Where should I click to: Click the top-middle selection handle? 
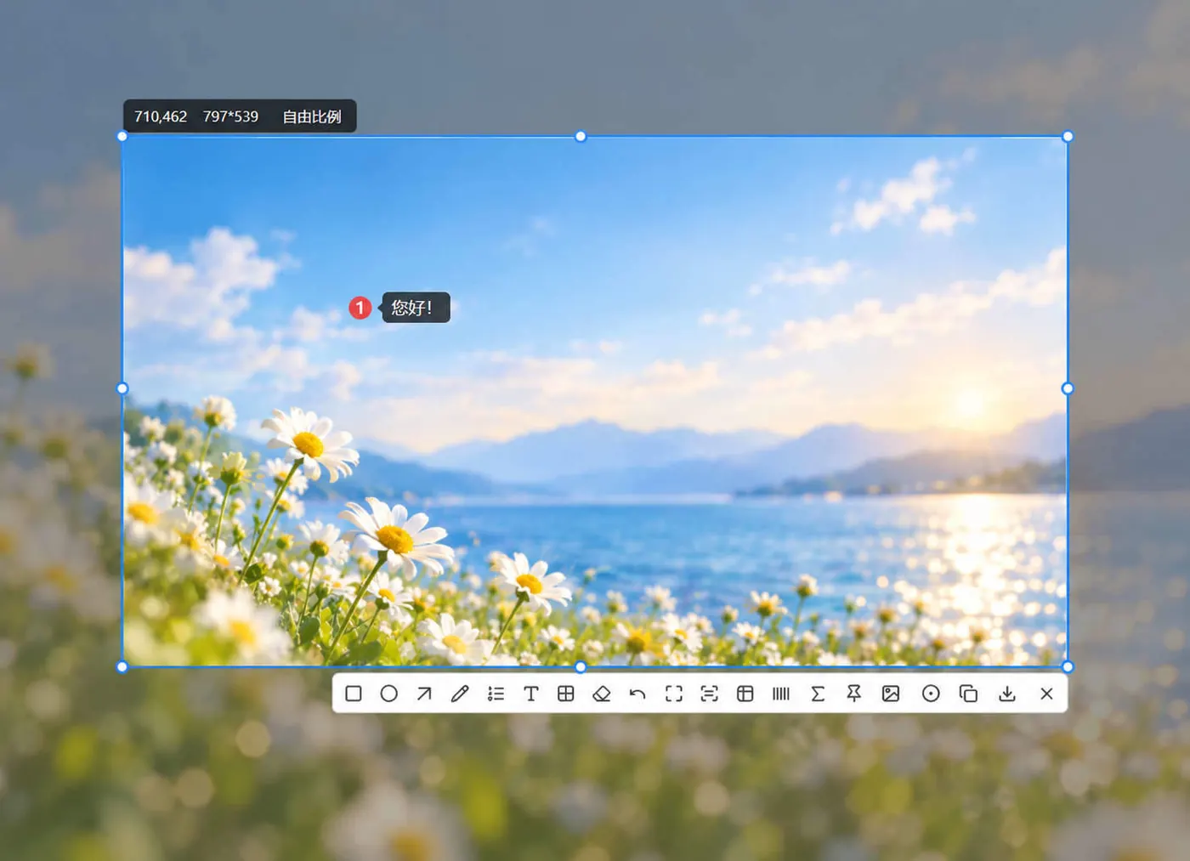pyautogui.click(x=581, y=136)
